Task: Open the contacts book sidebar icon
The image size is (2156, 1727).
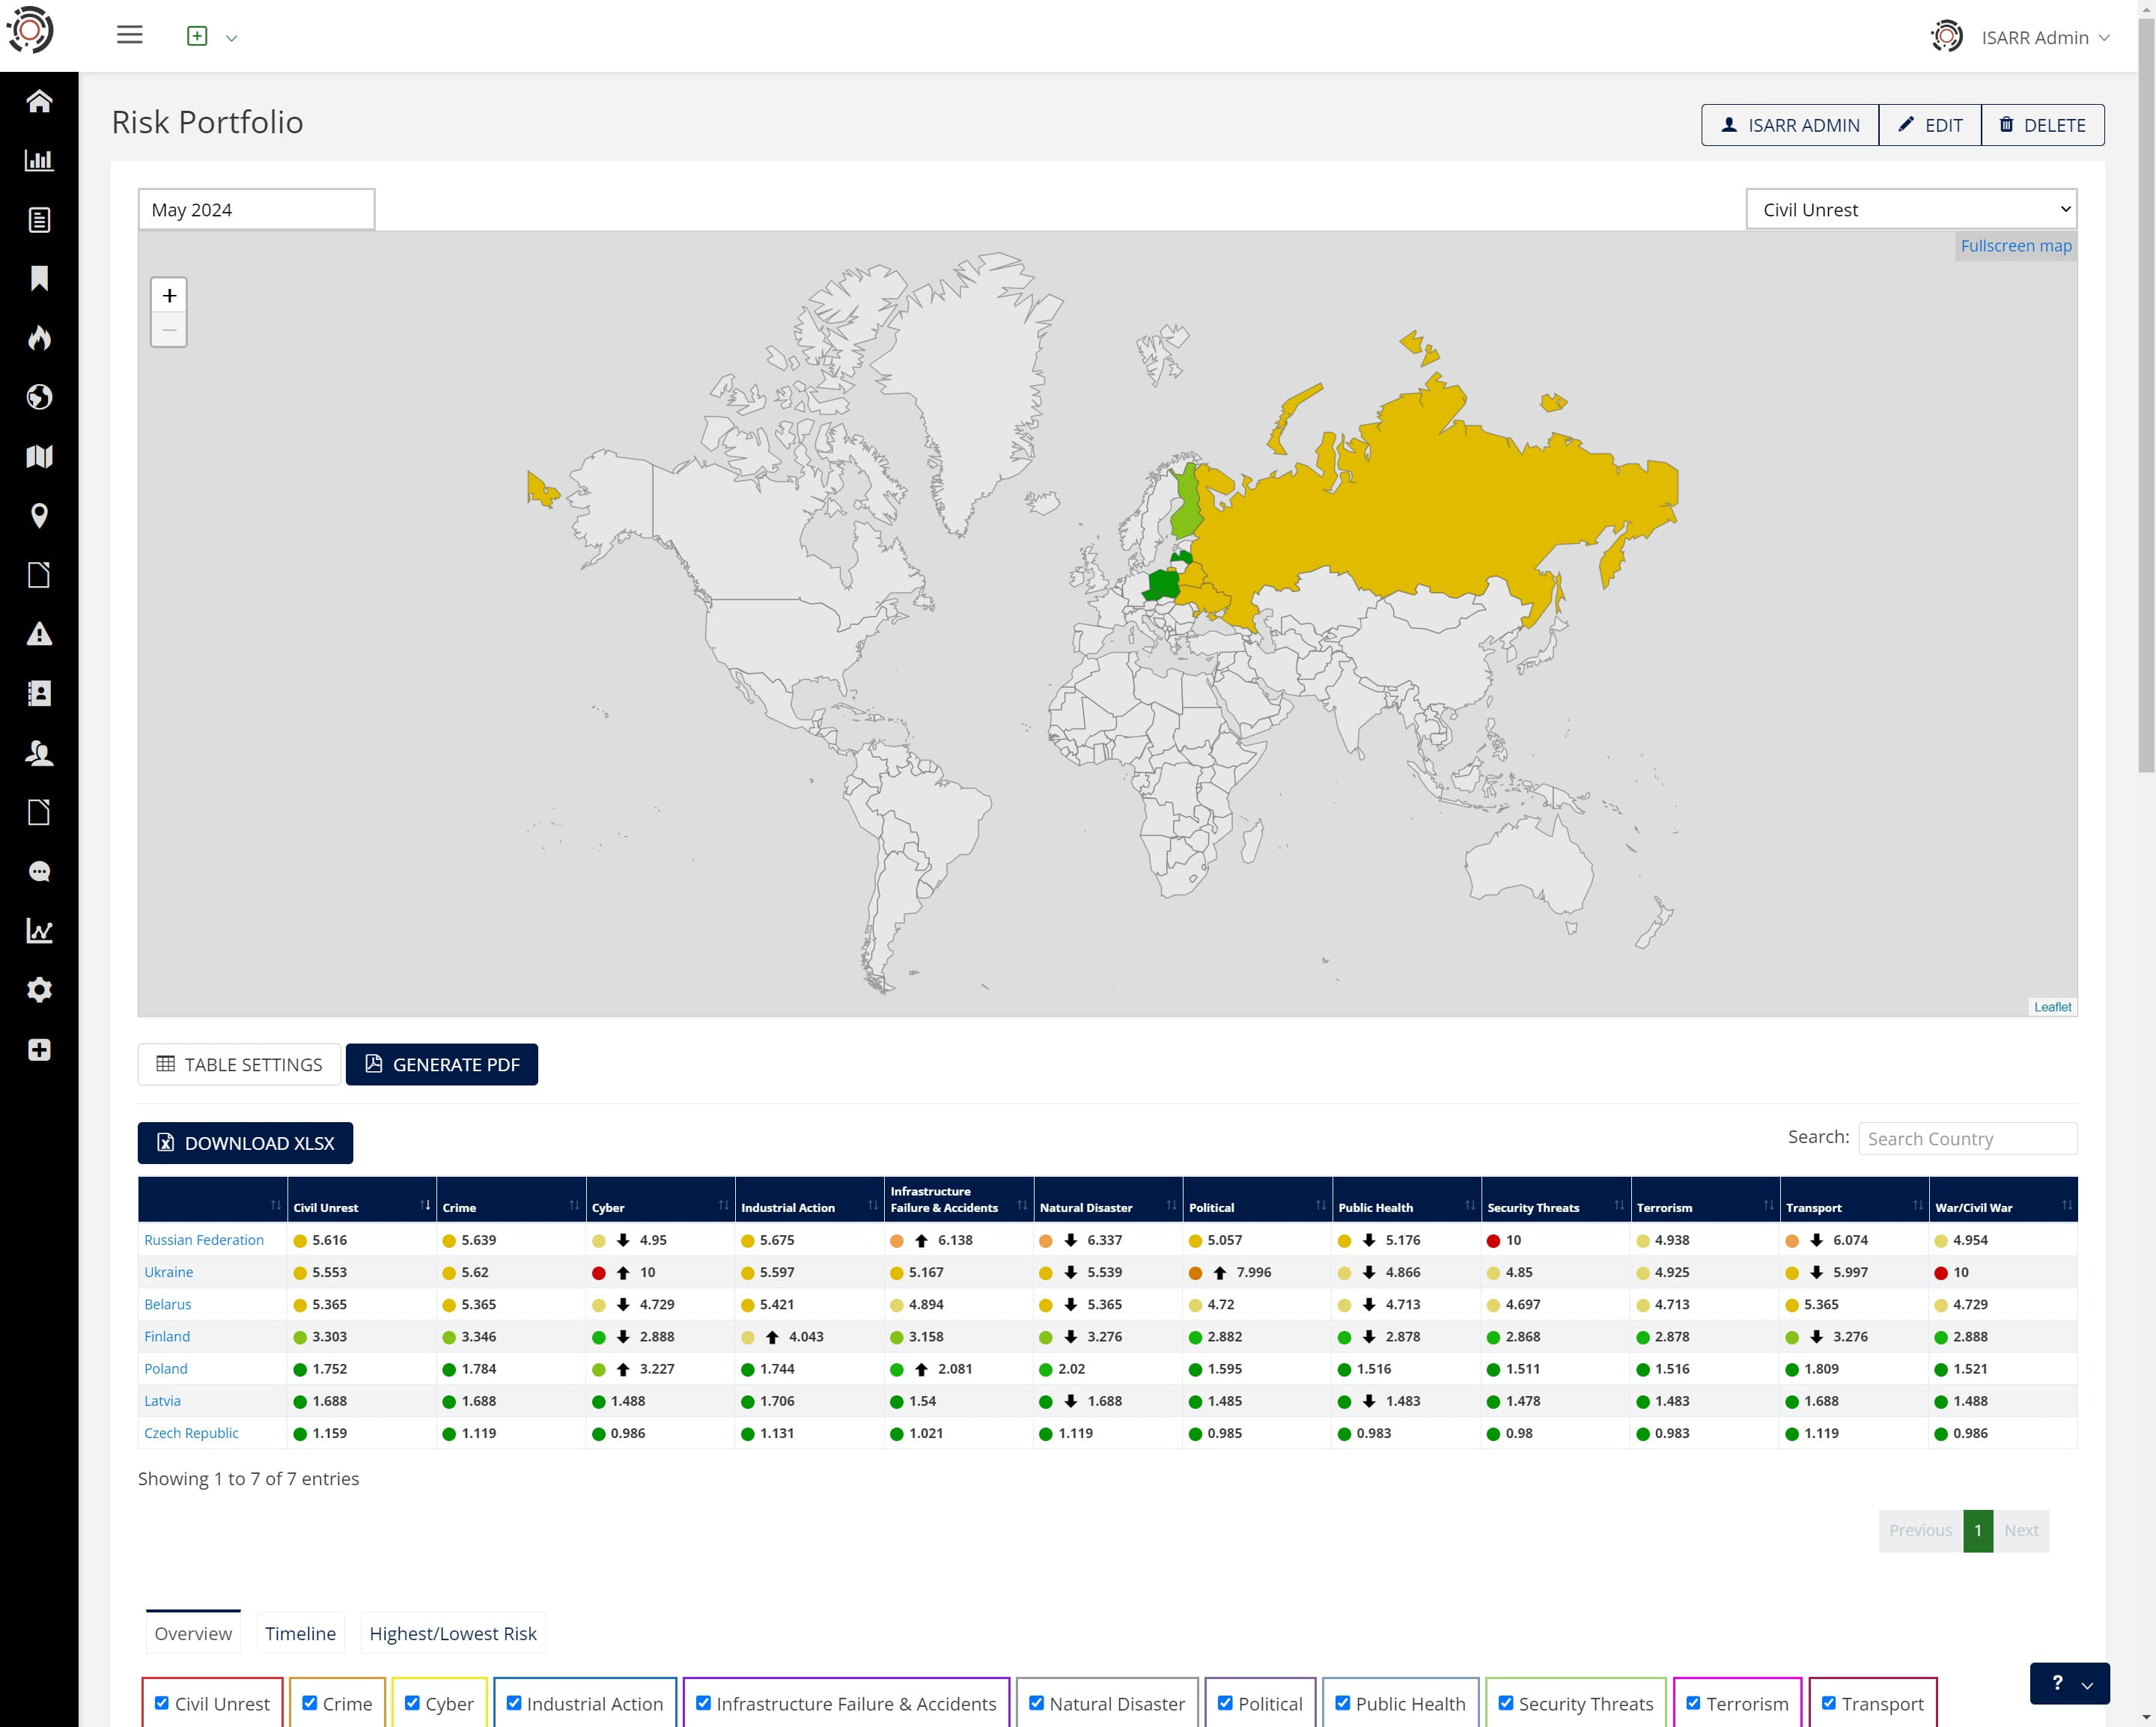Action: [x=39, y=694]
